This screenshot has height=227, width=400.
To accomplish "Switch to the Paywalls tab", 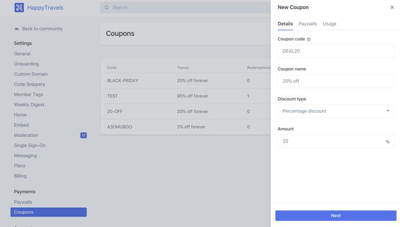I will pyautogui.click(x=308, y=24).
